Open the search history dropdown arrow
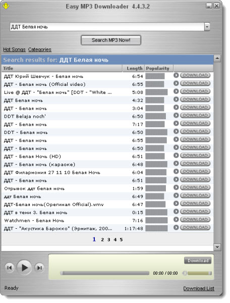230x303 pixels. [207, 27]
